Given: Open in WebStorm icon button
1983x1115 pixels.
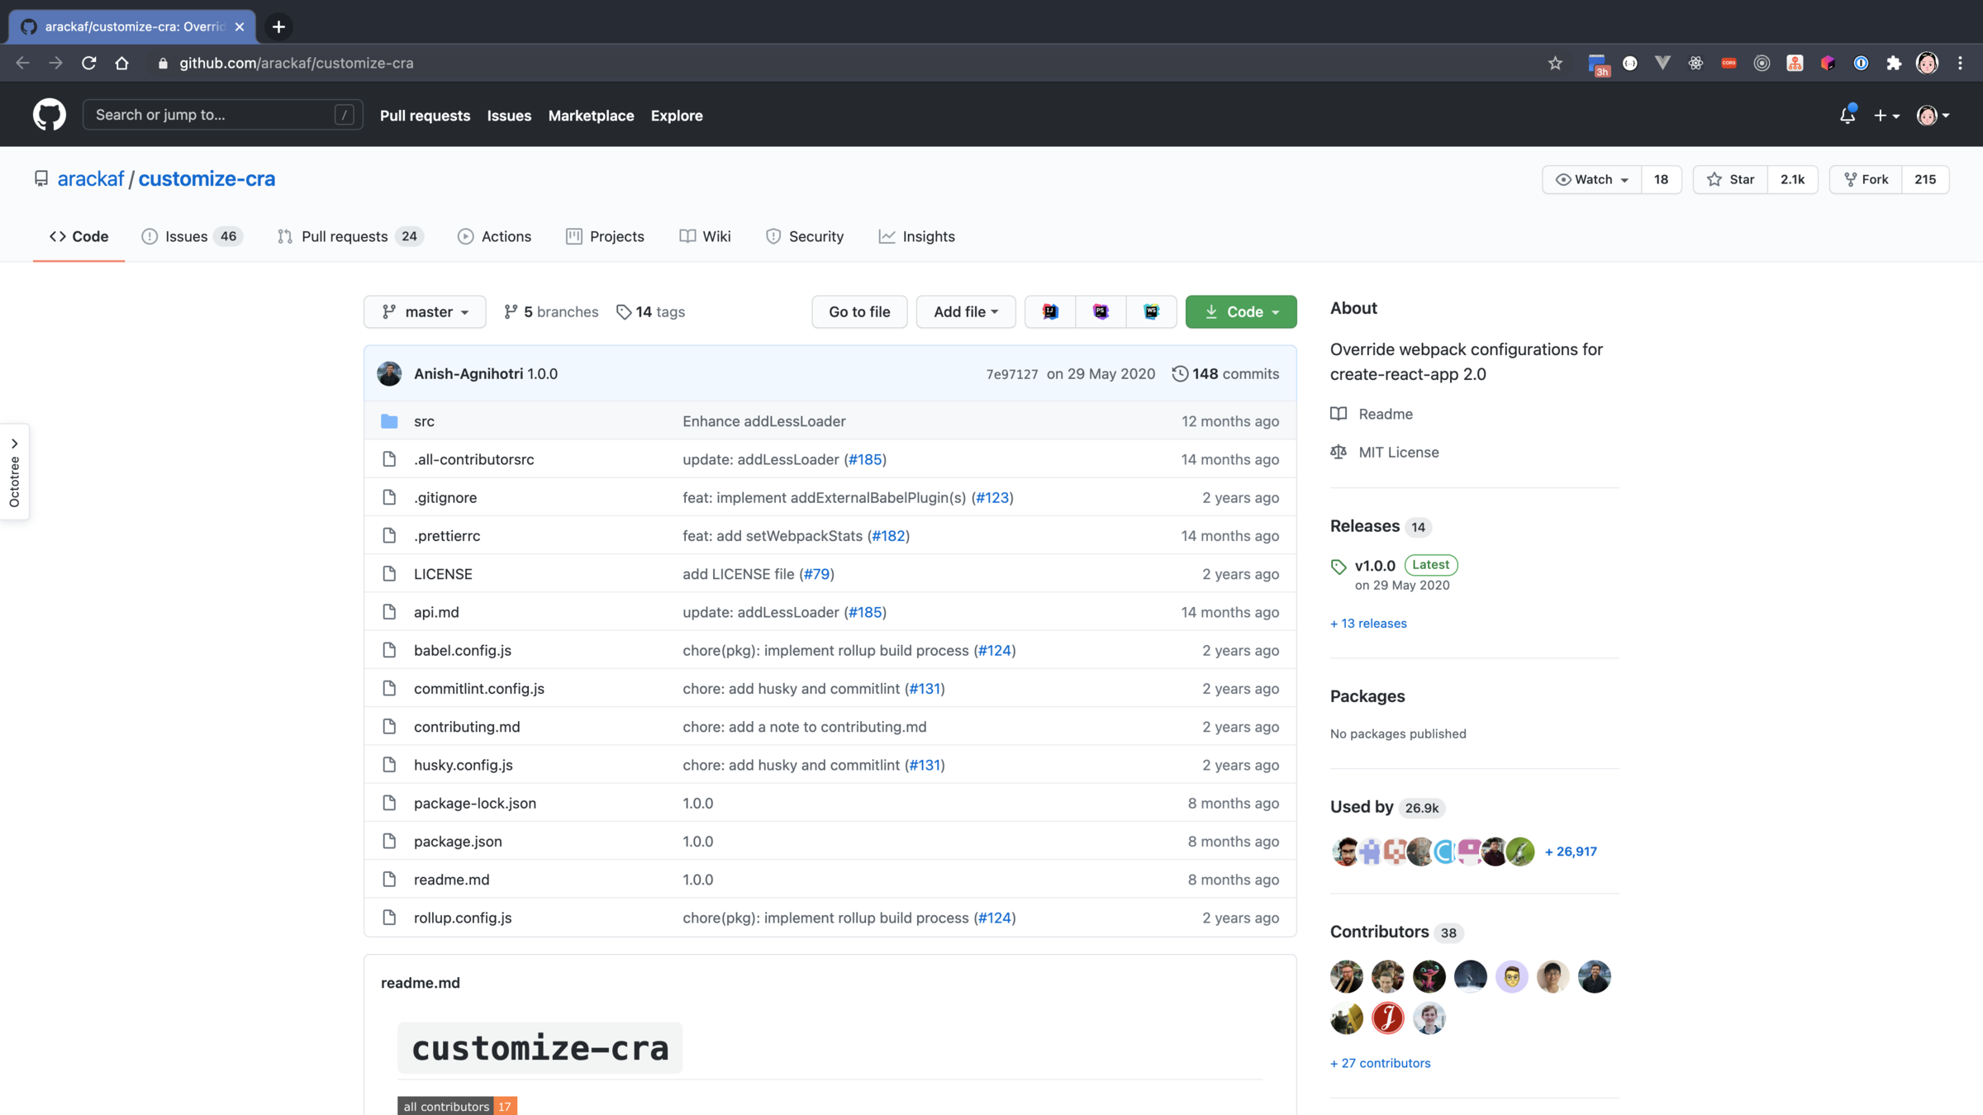Looking at the screenshot, I should click(1151, 311).
